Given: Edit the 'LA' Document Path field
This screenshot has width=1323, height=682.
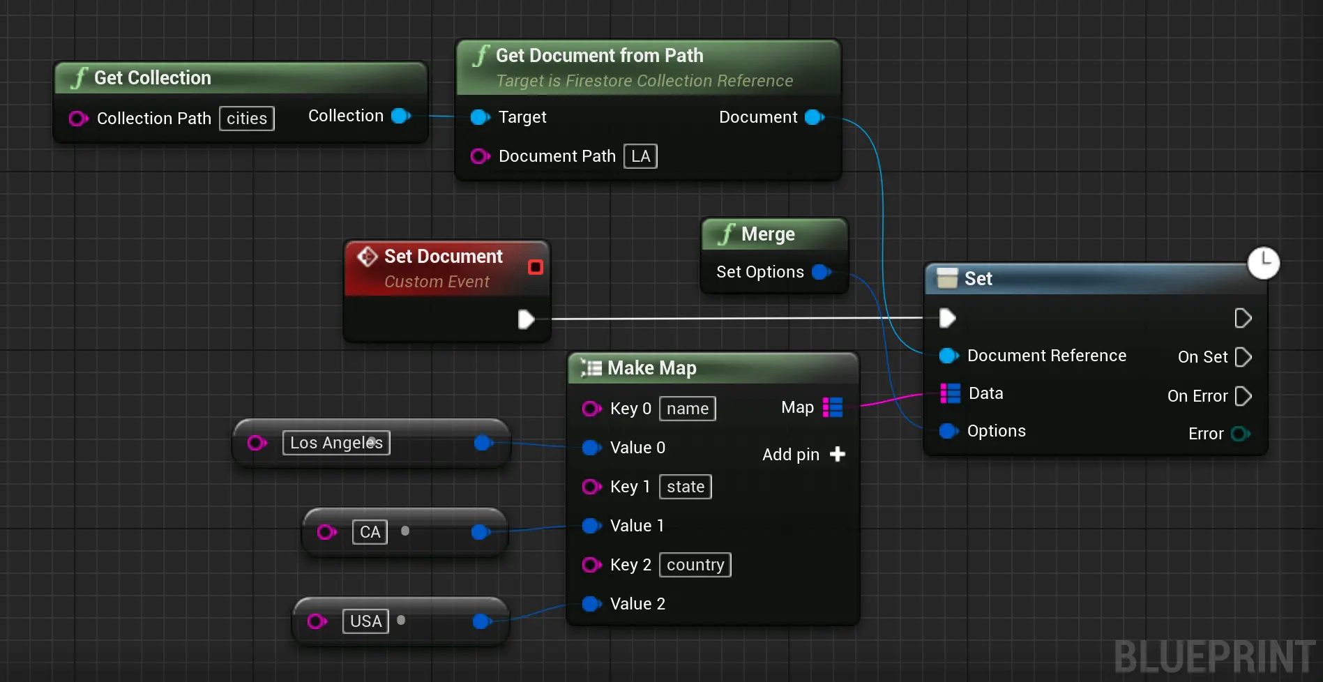Looking at the screenshot, I should coord(640,156).
